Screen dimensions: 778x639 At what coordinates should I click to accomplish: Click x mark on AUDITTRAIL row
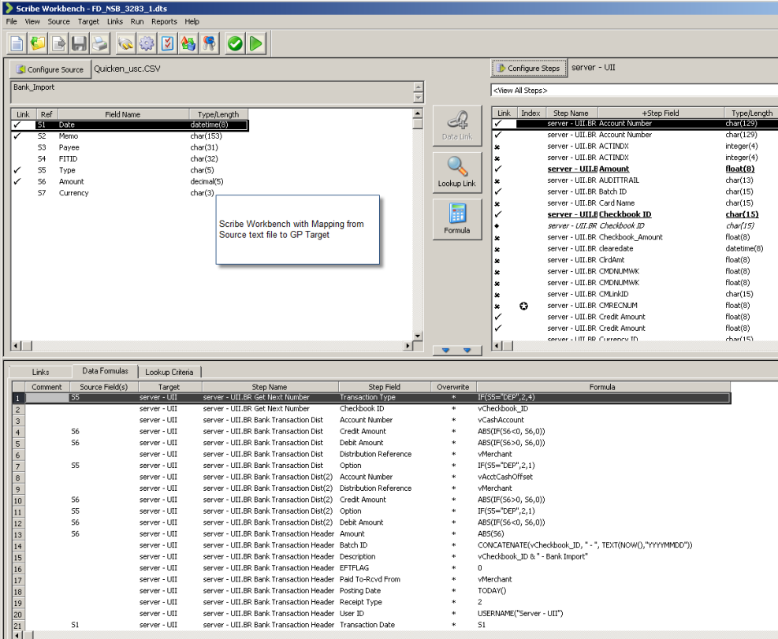point(497,181)
